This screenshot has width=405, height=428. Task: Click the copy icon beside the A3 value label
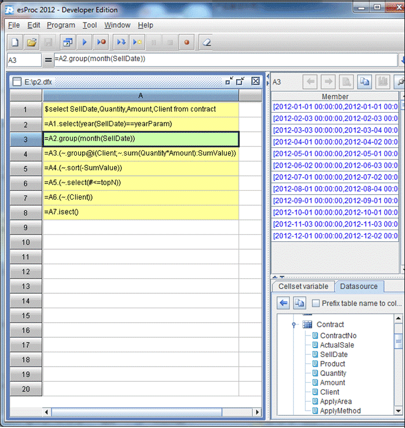pyautogui.click(x=365, y=82)
